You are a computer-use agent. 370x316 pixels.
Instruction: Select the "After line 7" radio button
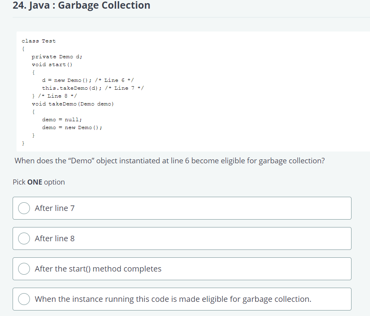point(24,208)
